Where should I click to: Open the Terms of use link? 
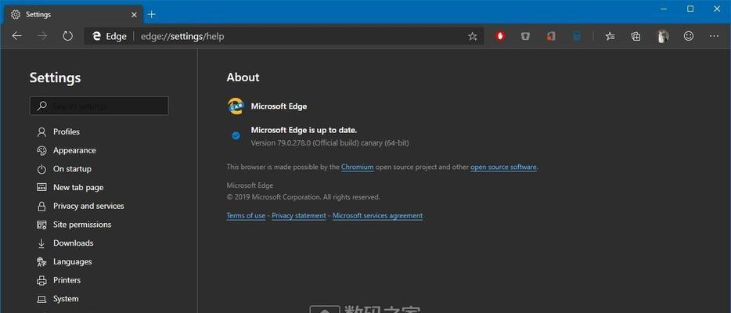click(246, 216)
